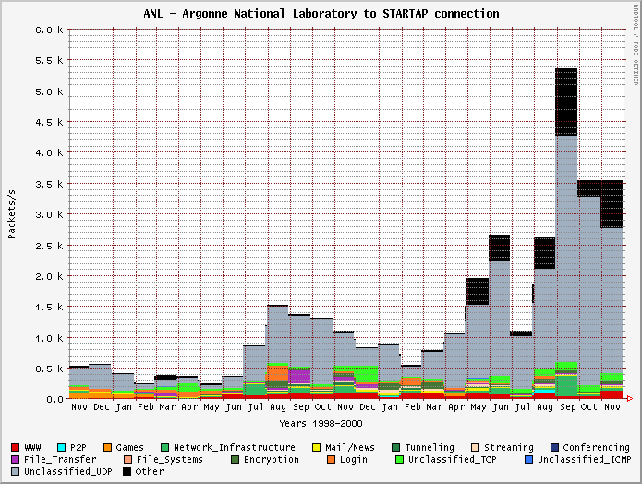Click the orange Login legend swatch

pyautogui.click(x=332, y=459)
